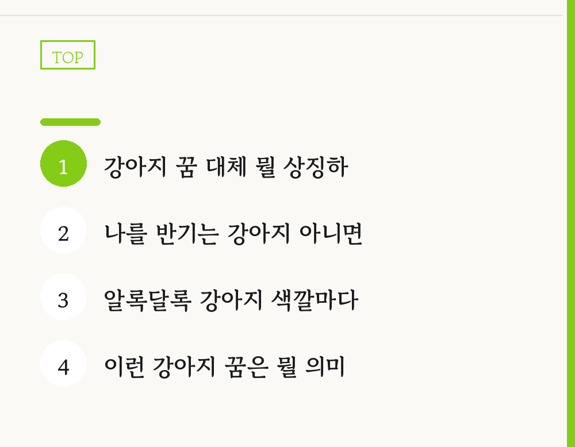This screenshot has height=447, width=575.
Task: Click the word 꿈은 in the fourth entry
Action: (246, 367)
